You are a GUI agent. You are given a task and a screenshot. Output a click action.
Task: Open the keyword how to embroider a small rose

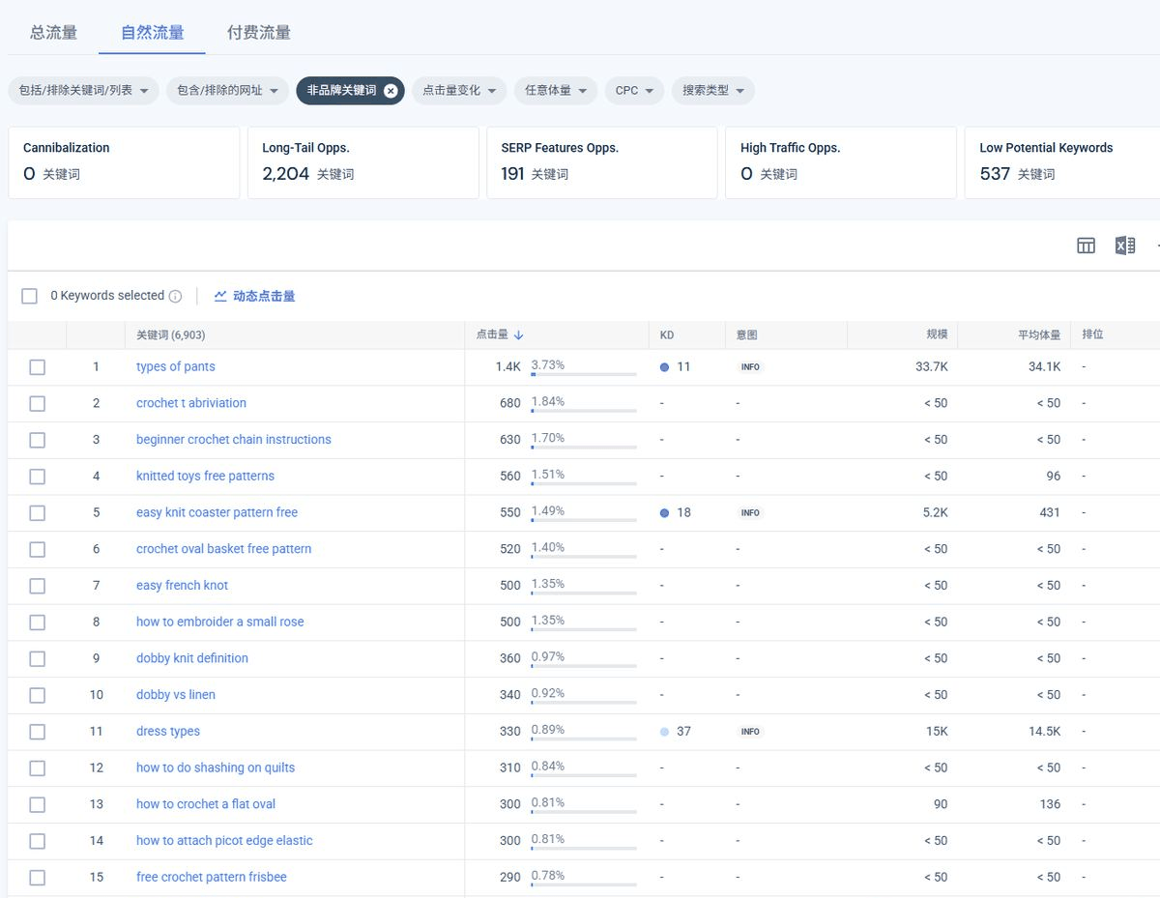pos(220,623)
